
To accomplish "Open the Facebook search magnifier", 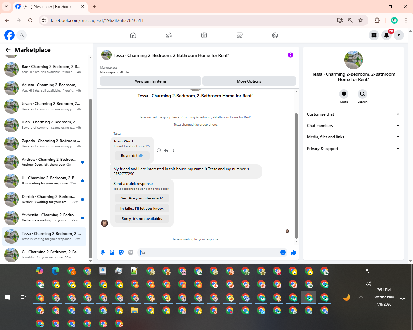I will click(22, 35).
